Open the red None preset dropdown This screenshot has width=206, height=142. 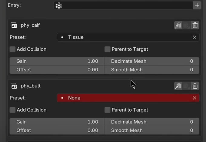(128, 98)
